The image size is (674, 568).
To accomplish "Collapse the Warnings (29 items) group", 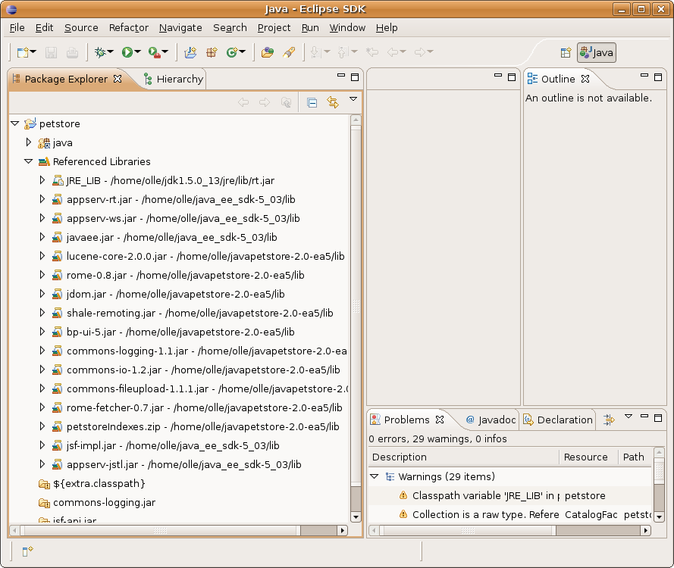I will pos(375,476).
